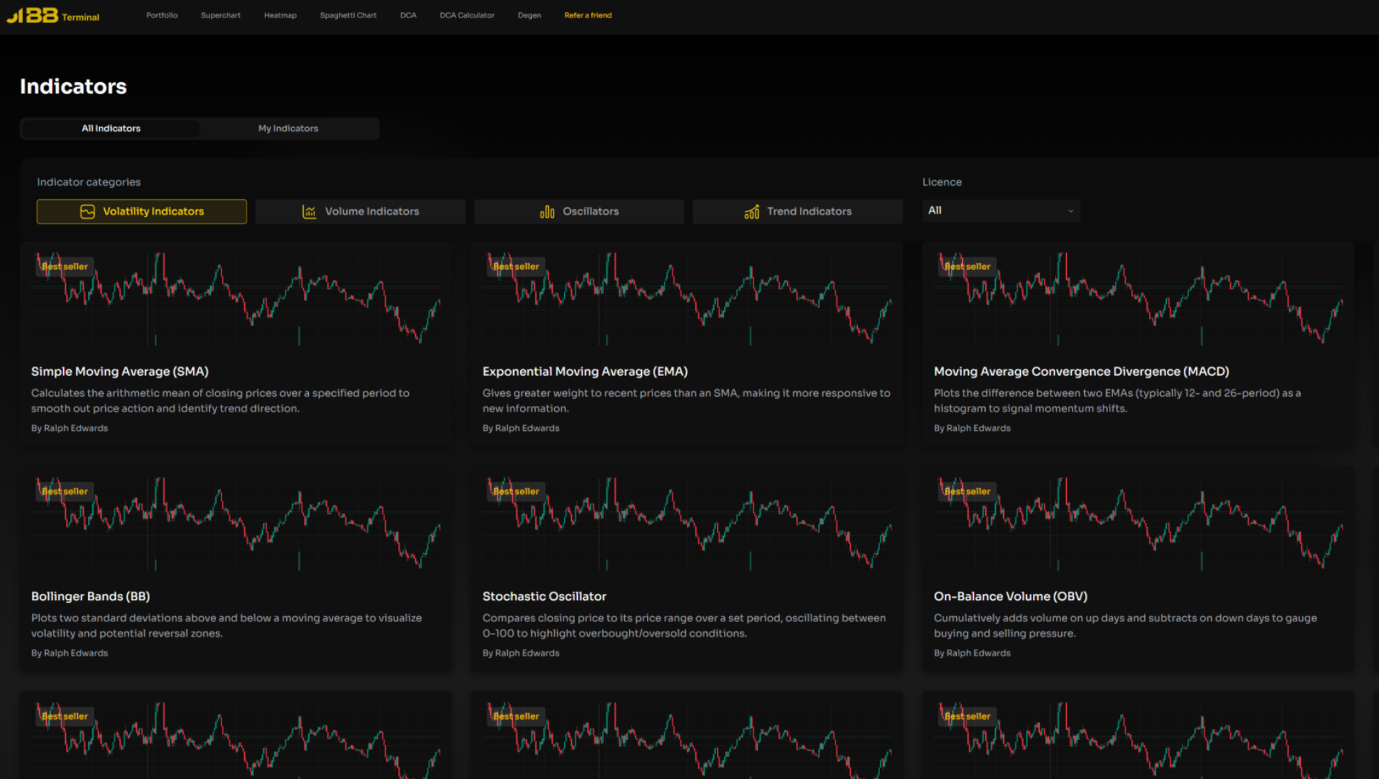1379x779 pixels.
Task: Switch to the My Indicators tab
Action: tap(288, 129)
